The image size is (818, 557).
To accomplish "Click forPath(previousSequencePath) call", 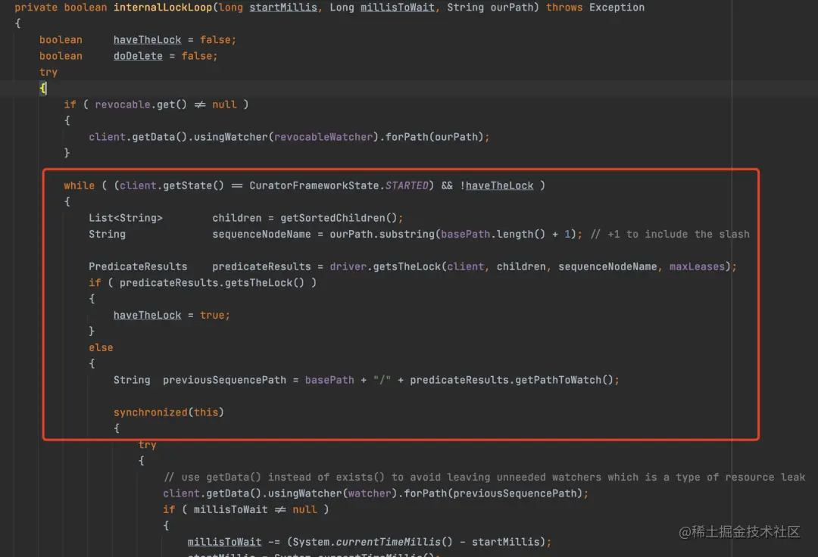I will 493,493.
